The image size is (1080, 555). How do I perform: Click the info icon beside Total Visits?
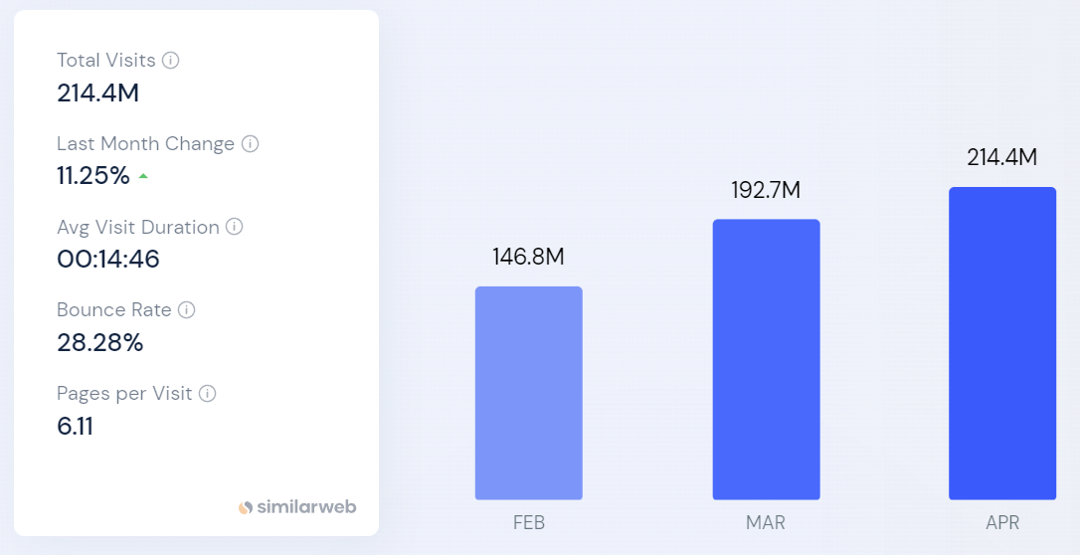pos(171,61)
